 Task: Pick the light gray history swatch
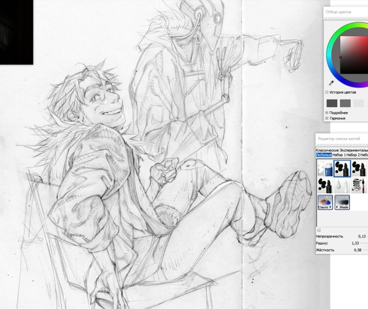point(359,103)
